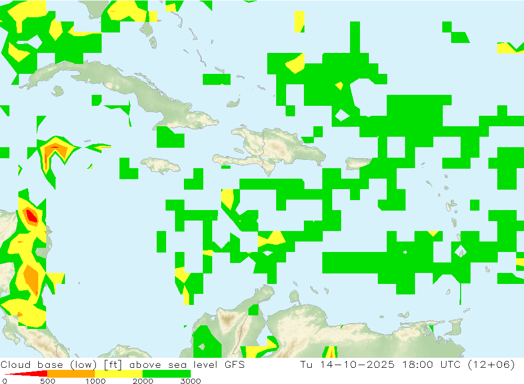524x384 pixels.
Task: Click the island of Jamaica on map
Action: click(160, 166)
